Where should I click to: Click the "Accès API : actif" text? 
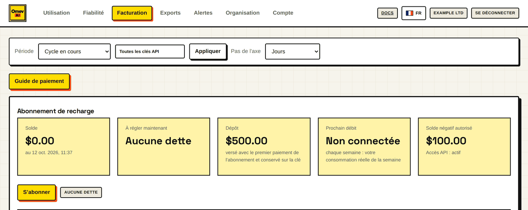click(443, 153)
